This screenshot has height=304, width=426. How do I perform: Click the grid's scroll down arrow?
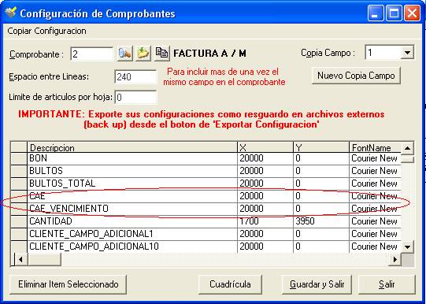[x=407, y=247]
